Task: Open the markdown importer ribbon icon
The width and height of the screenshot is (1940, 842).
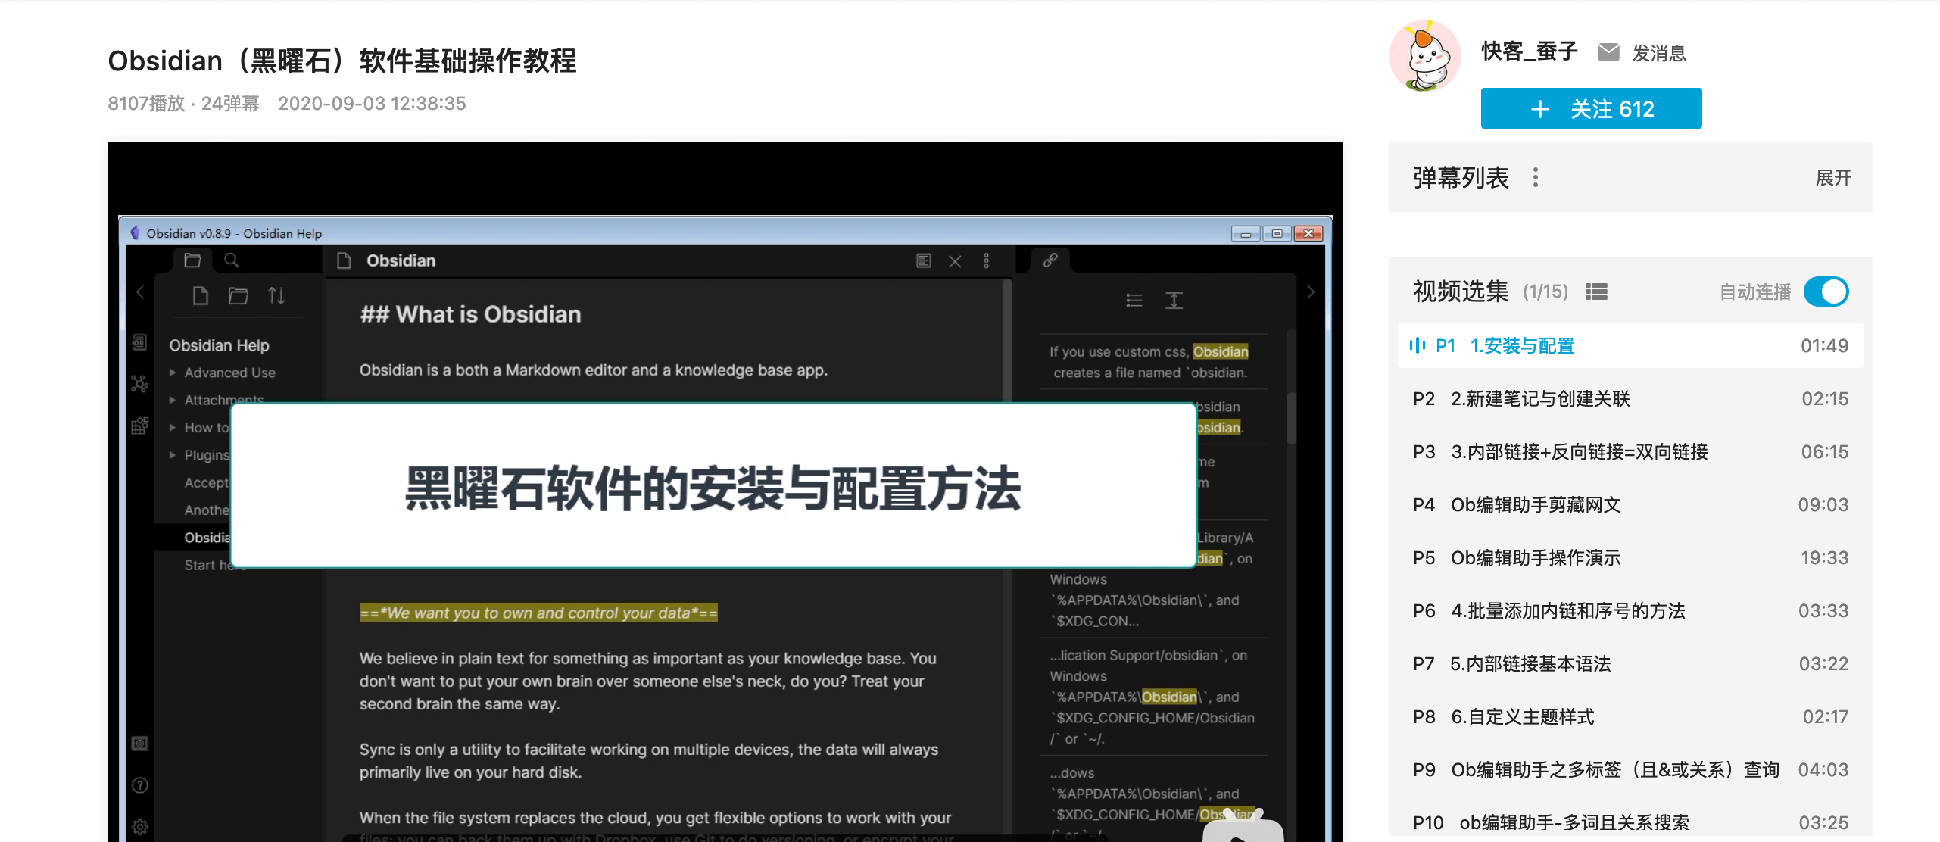Action: point(140,426)
